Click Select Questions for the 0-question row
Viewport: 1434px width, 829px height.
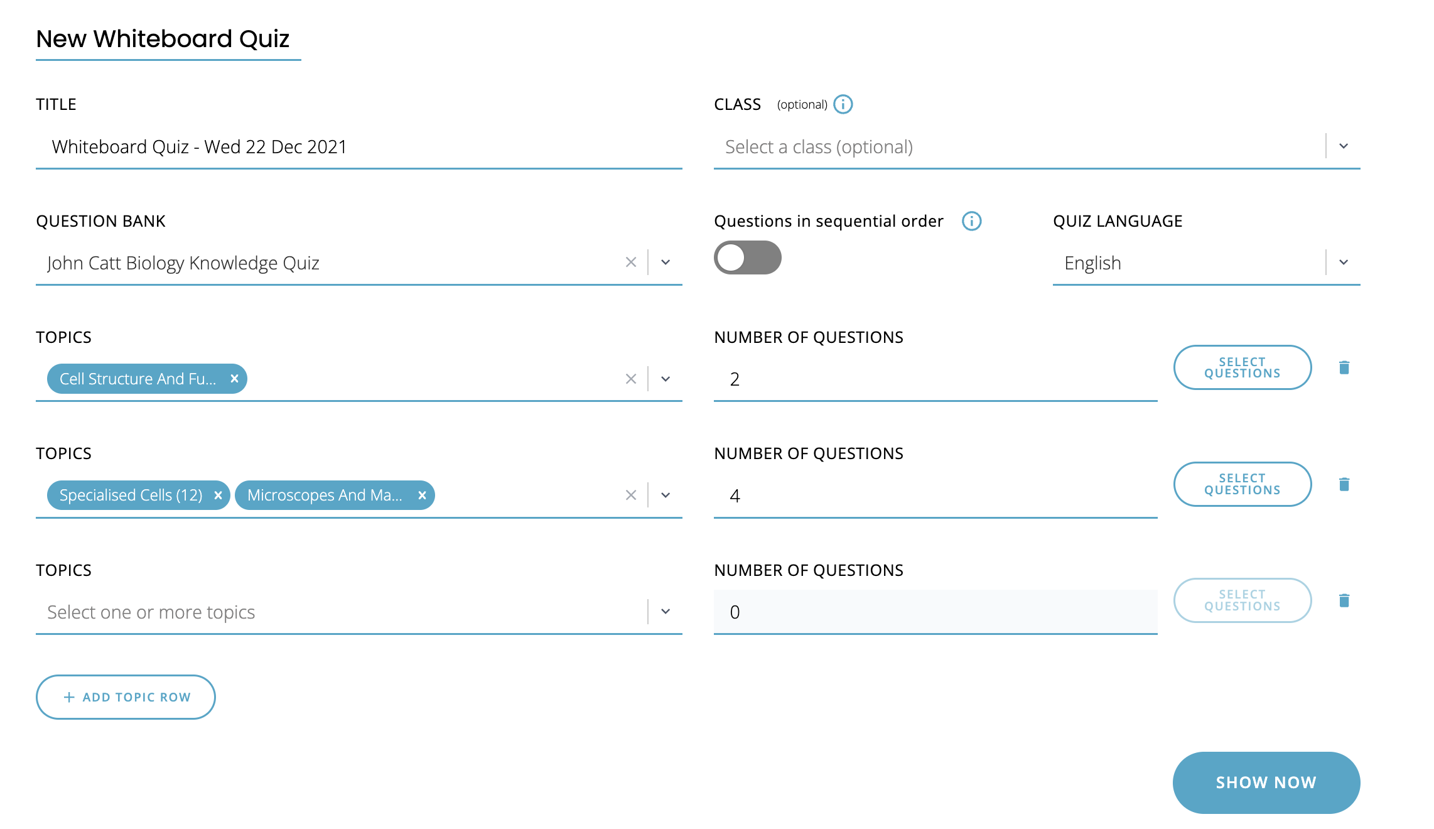coord(1242,600)
